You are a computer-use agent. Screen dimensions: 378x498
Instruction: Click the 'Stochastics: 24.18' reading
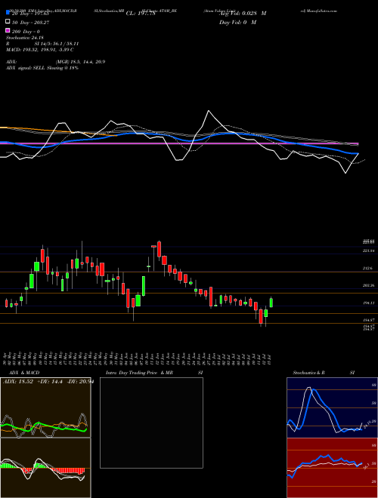point(25,38)
